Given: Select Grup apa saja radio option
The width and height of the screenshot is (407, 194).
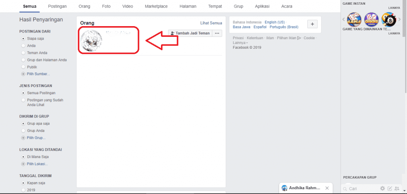Looking at the screenshot, I should [x=23, y=124].
